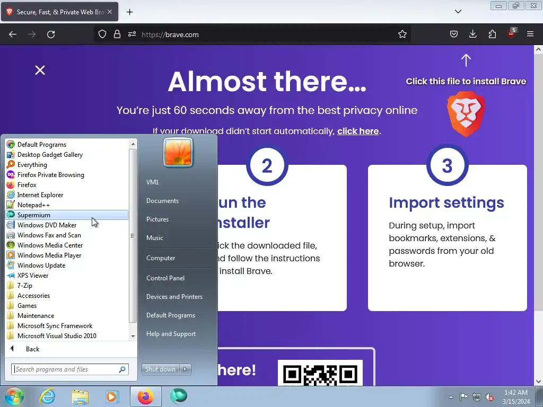This screenshot has width=543, height=407.
Task: Open the list all tabs dropdown
Action: pos(458,12)
